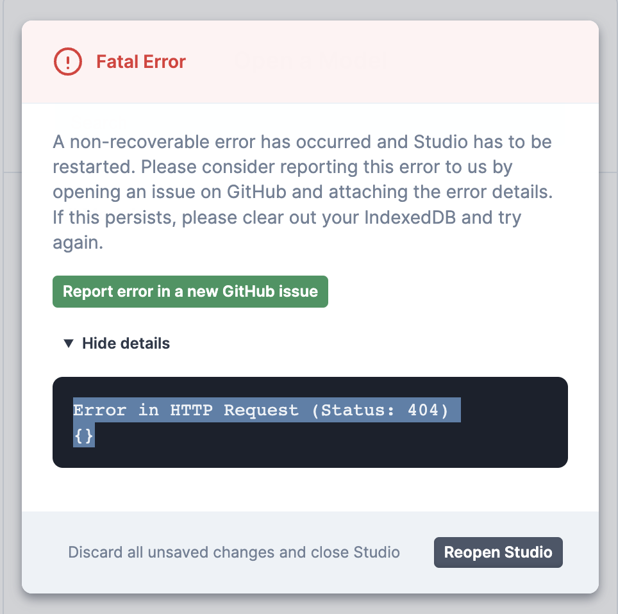This screenshot has height=614, width=618.
Task: Click Discard all unsaved changes and close Studio
Action: tap(233, 552)
